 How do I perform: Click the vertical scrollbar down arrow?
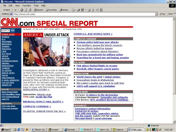pos(174,122)
